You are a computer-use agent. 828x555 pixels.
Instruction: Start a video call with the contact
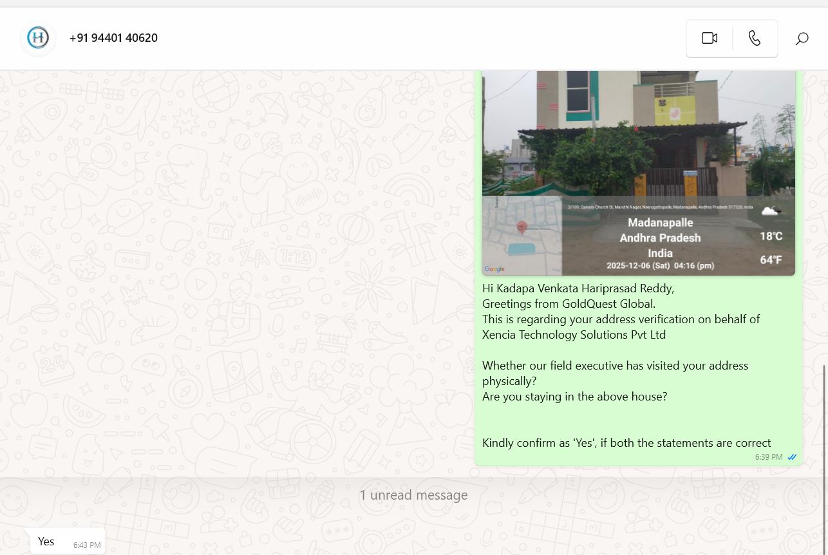click(x=709, y=39)
